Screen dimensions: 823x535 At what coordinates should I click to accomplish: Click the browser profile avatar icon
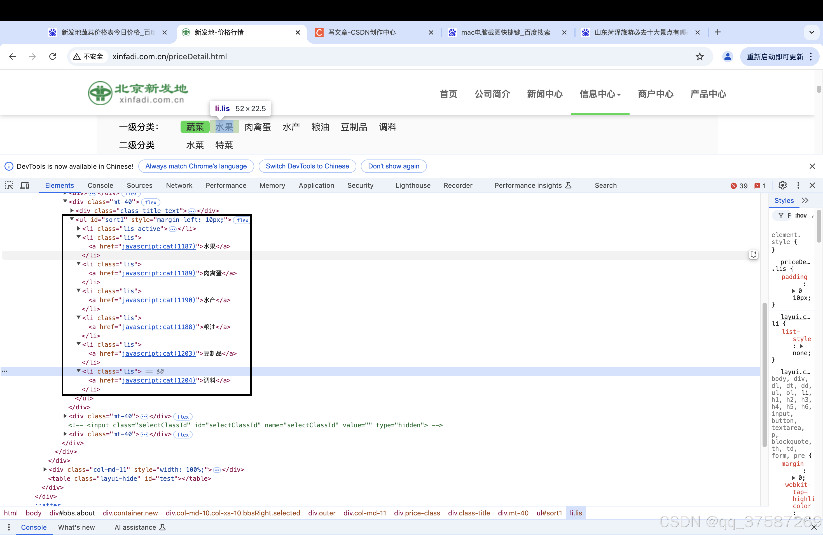click(727, 56)
